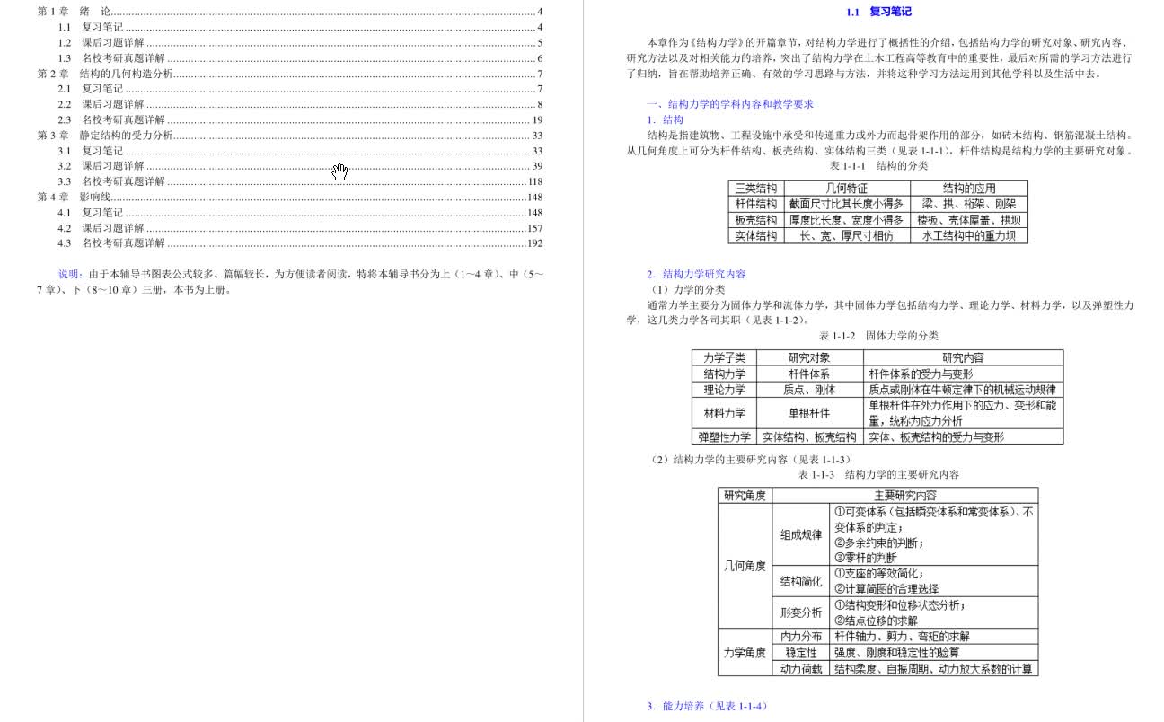Click subheading '3. 能力培养（见表 1-1-4）'

pos(707,707)
